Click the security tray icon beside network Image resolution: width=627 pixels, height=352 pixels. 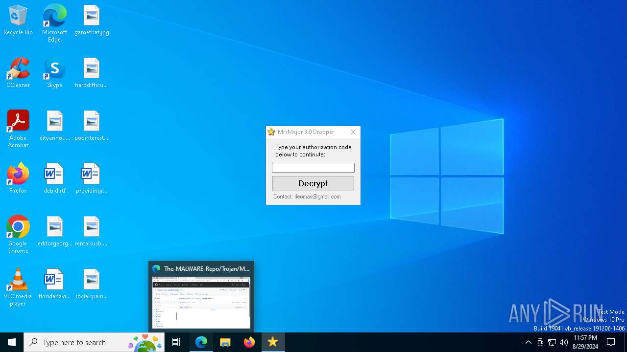[540, 342]
